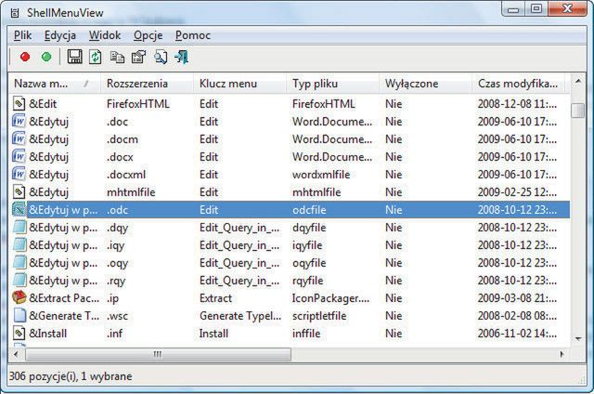Image resolution: width=594 pixels, height=394 pixels.
Task: Click the horizontal scrollbar left arrow
Action: coord(16,355)
